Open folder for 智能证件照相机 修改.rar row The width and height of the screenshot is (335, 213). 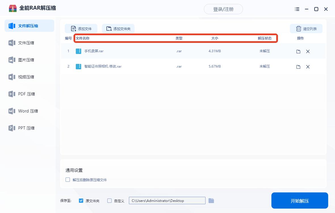coord(298,67)
